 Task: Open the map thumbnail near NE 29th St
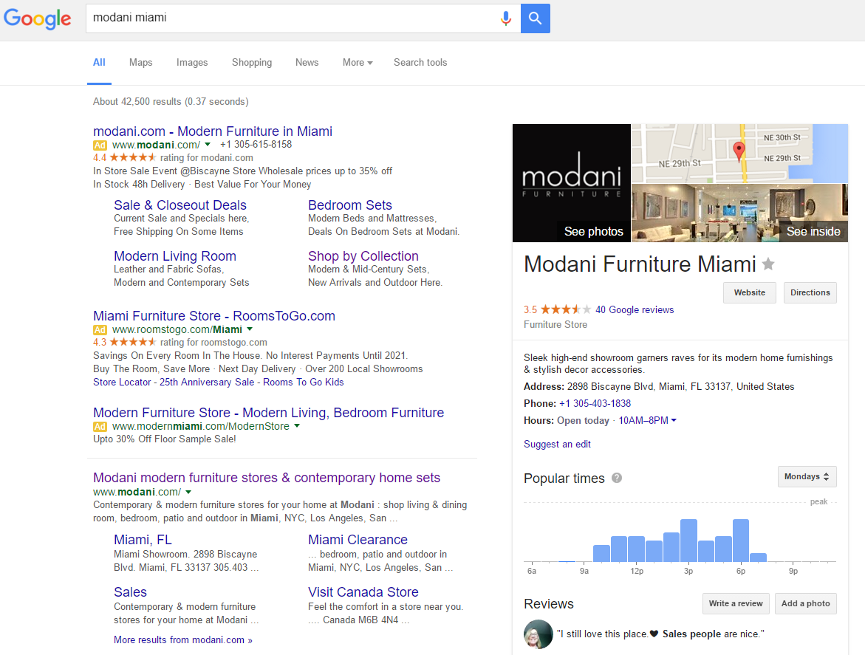739,154
